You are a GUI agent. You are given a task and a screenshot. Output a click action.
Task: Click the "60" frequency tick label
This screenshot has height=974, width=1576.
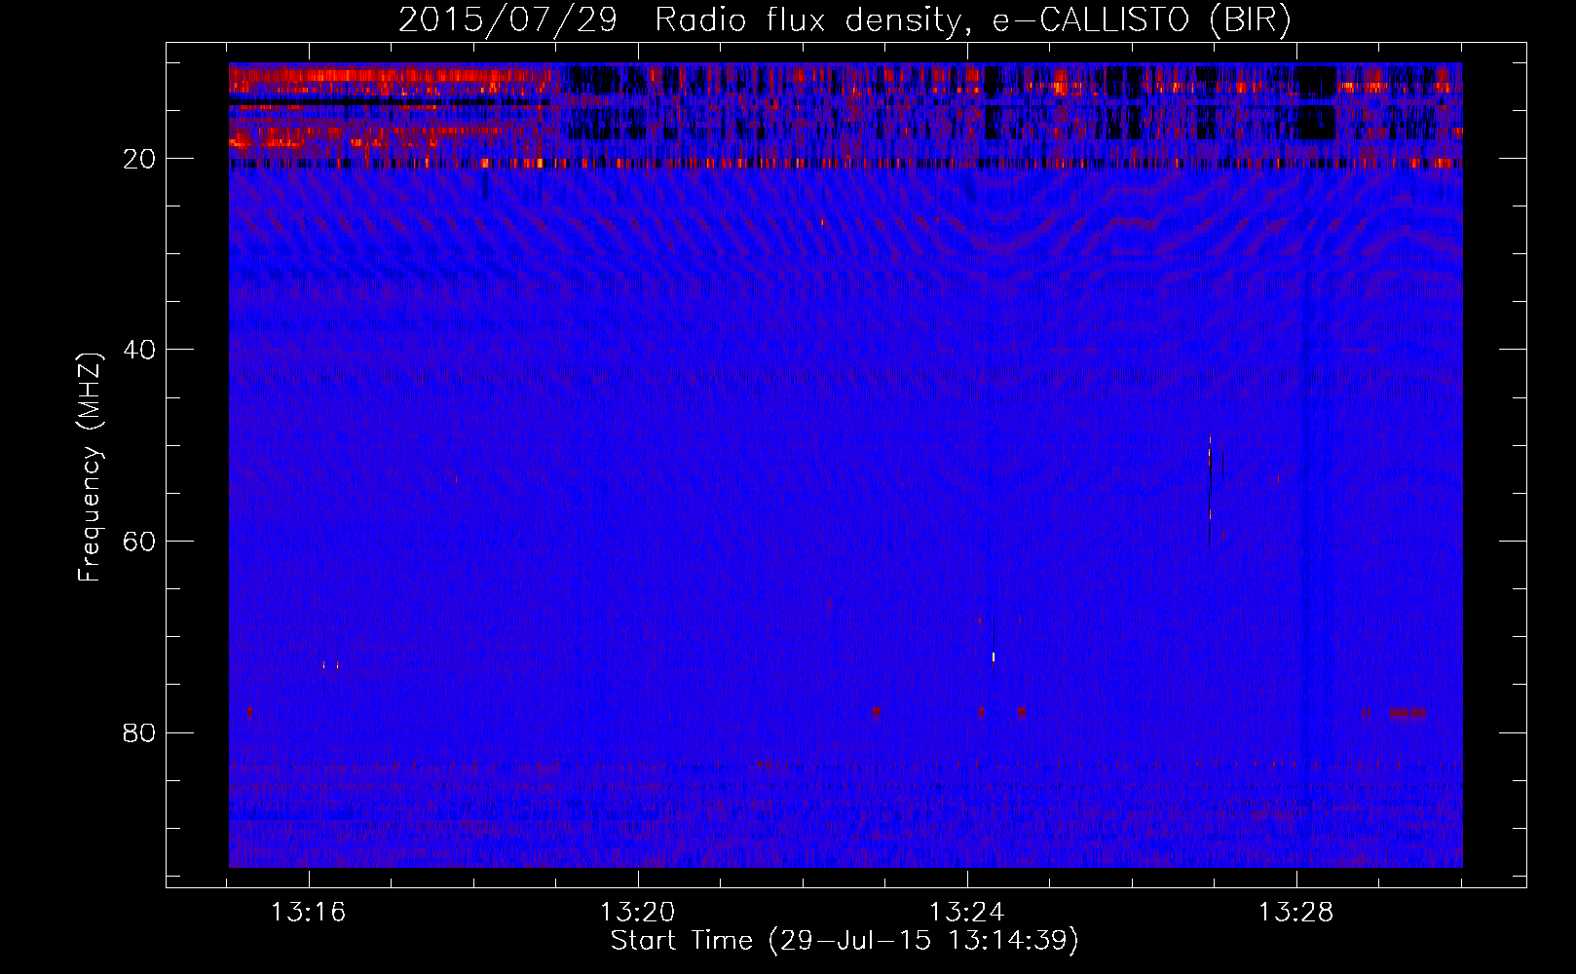click(139, 542)
